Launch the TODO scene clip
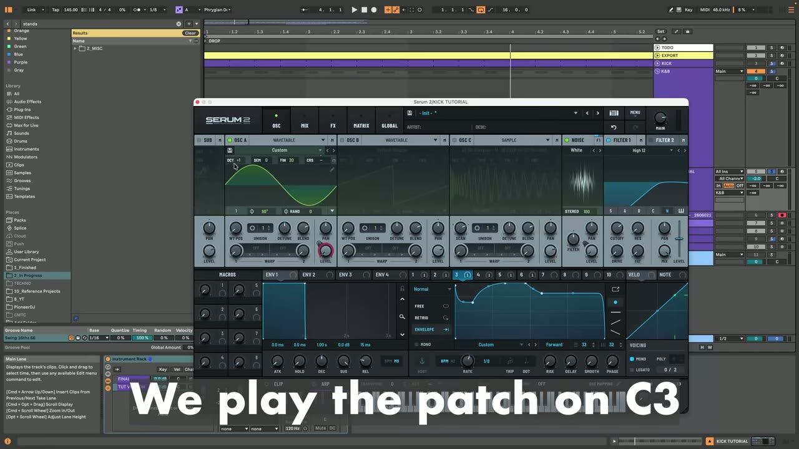Screen dimensions: 799x449 point(657,47)
